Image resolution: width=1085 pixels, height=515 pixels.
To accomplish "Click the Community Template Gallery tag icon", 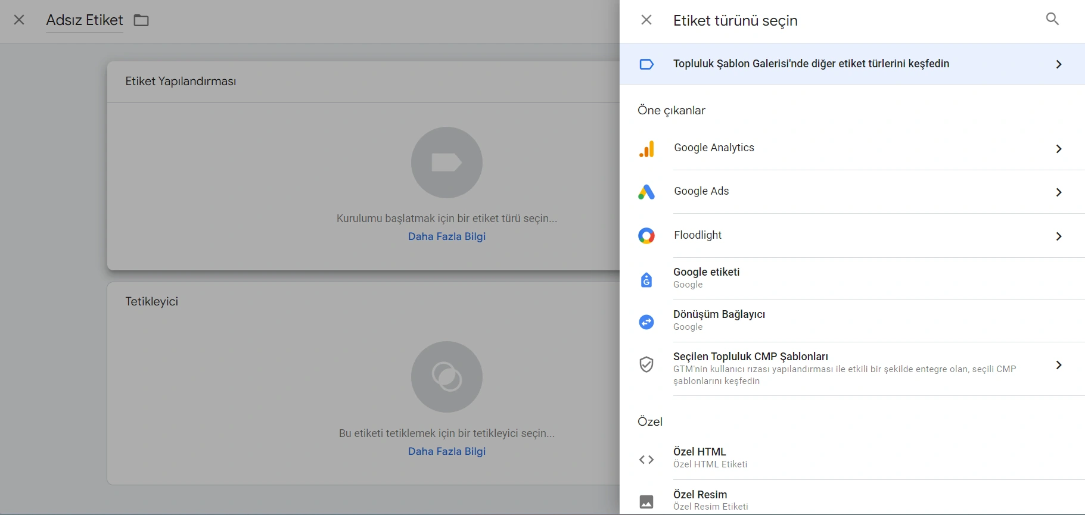I will click(x=646, y=64).
